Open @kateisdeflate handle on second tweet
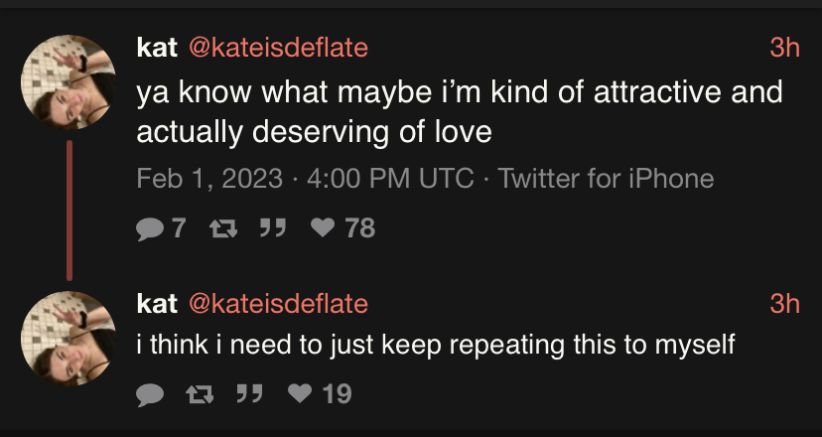822x437 pixels. tap(278, 302)
